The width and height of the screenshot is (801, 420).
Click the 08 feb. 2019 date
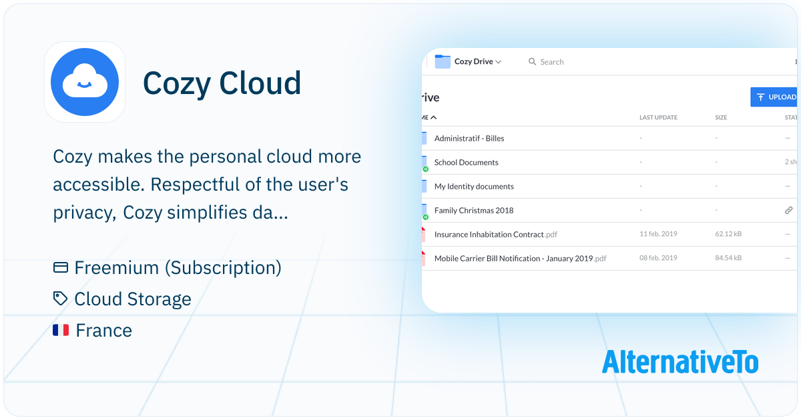tap(658, 258)
